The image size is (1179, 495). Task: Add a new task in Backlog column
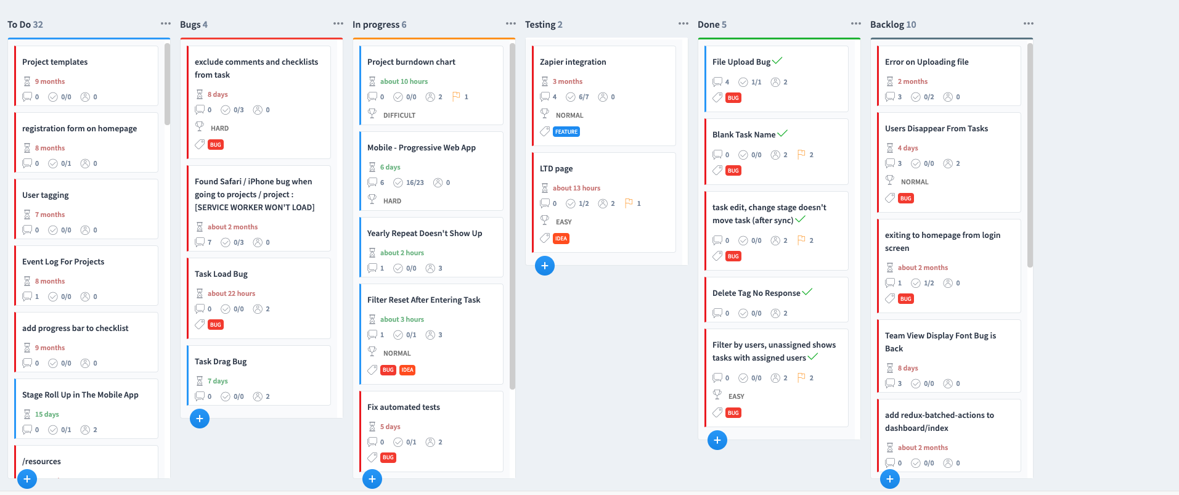coord(890,479)
